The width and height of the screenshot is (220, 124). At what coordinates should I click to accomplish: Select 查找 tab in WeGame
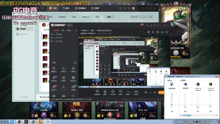(x=109, y=17)
